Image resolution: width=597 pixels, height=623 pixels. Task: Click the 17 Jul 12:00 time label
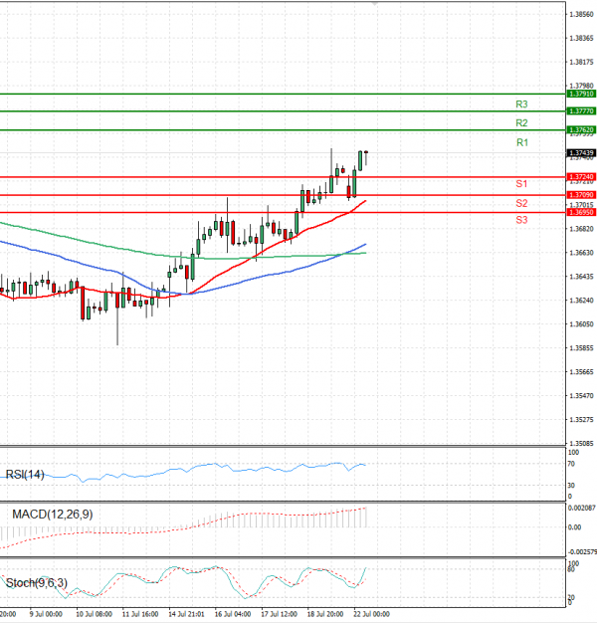279,614
